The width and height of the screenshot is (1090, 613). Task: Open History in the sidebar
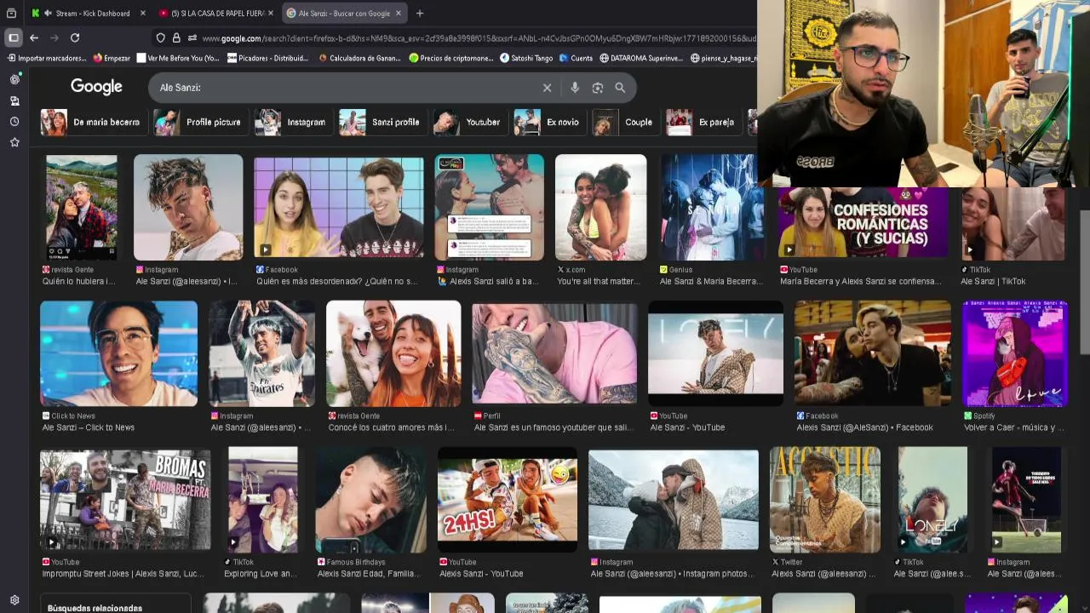coord(14,122)
